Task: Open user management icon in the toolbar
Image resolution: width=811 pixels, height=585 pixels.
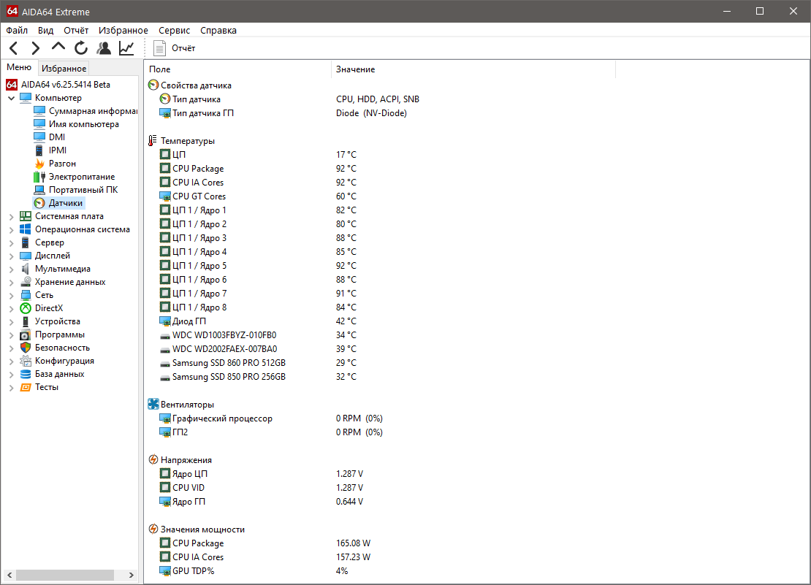Action: point(104,49)
